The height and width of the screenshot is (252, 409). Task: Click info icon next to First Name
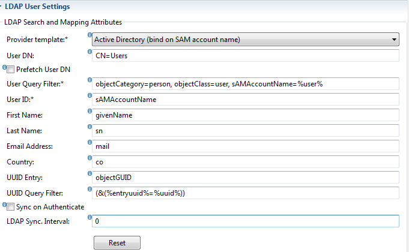point(89,111)
